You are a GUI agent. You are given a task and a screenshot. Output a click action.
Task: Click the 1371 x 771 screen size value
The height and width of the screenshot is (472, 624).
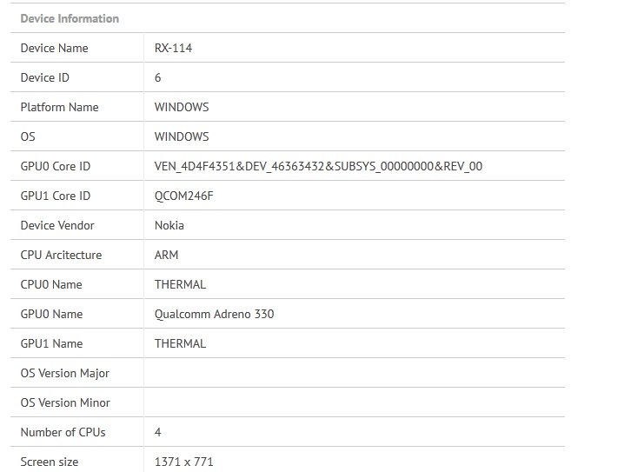point(183,462)
